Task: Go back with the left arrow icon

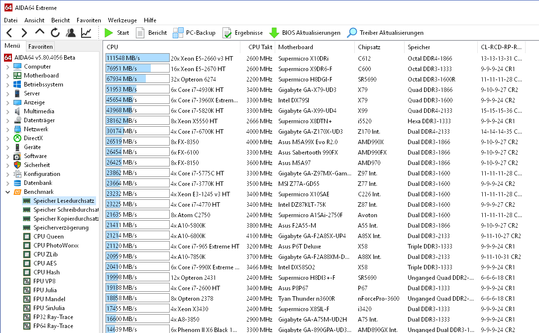Action: click(x=9, y=33)
